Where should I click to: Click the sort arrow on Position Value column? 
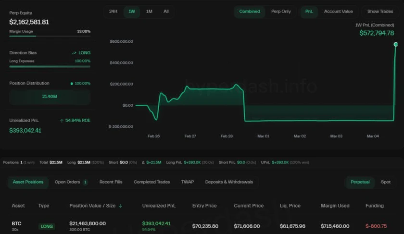[120, 206]
